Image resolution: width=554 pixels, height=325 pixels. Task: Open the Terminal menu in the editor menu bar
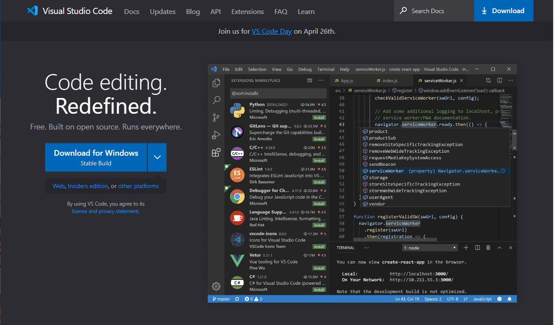(326, 69)
